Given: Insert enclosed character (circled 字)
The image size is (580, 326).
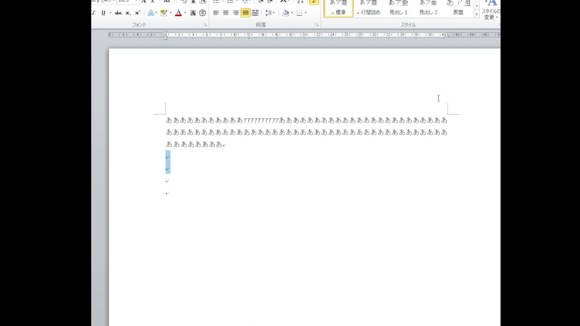Looking at the screenshot, I should [203, 13].
